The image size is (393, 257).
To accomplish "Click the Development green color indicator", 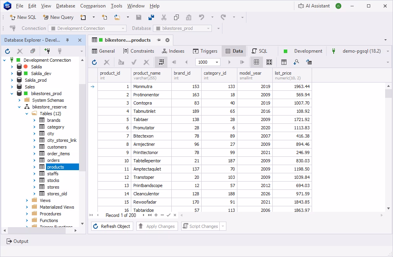I will (285, 51).
